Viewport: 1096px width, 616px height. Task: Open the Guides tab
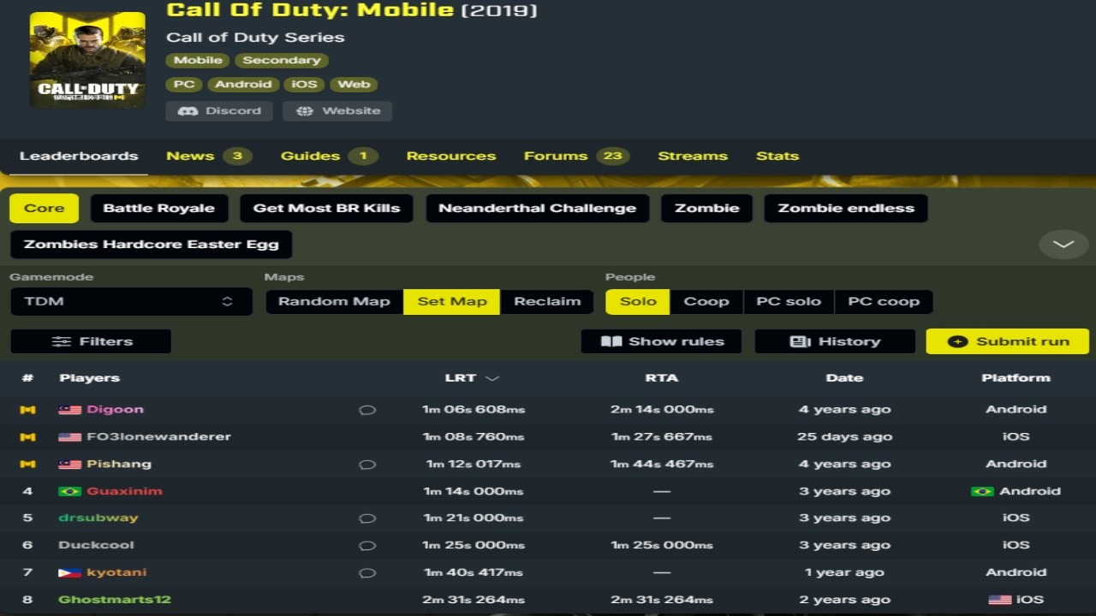click(x=329, y=157)
